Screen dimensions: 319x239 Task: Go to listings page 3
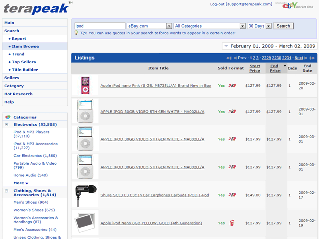(x=257, y=58)
